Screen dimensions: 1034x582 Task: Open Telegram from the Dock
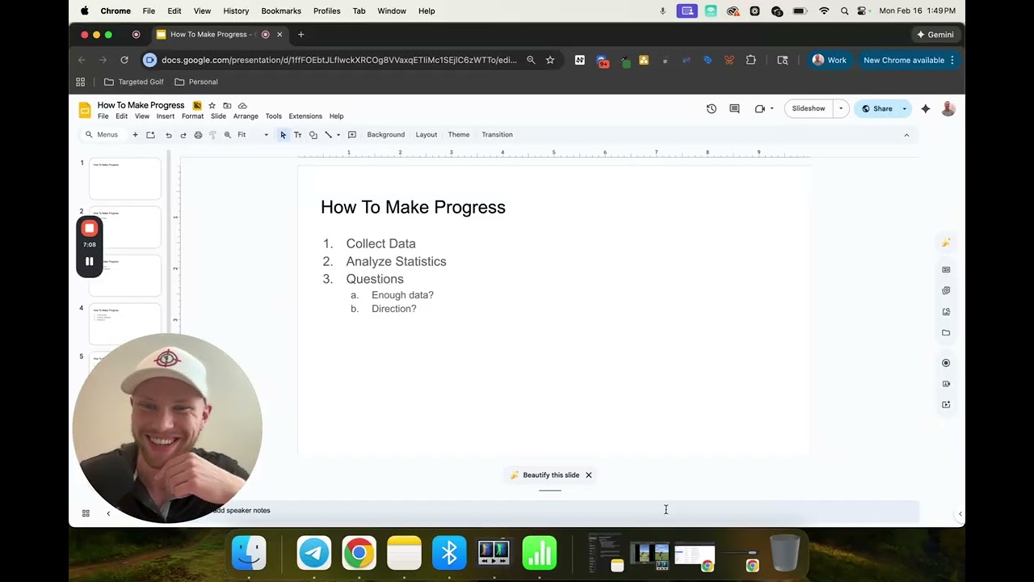pyautogui.click(x=314, y=554)
